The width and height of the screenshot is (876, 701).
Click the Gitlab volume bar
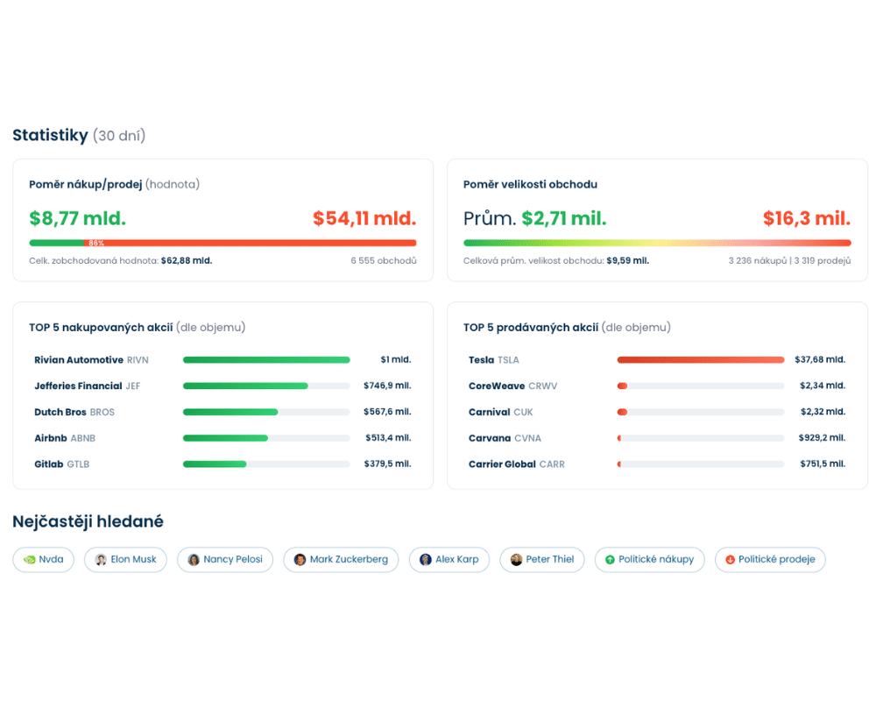point(266,464)
